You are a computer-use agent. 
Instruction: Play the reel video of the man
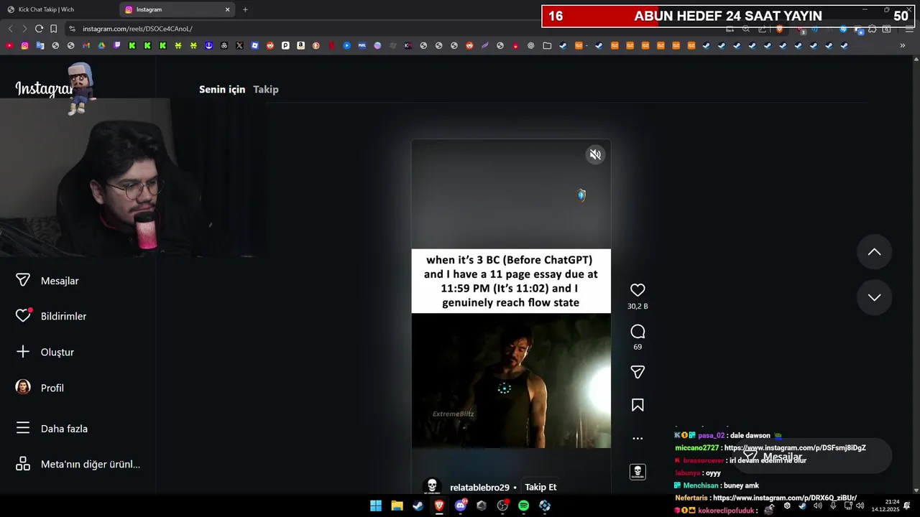[511, 381]
